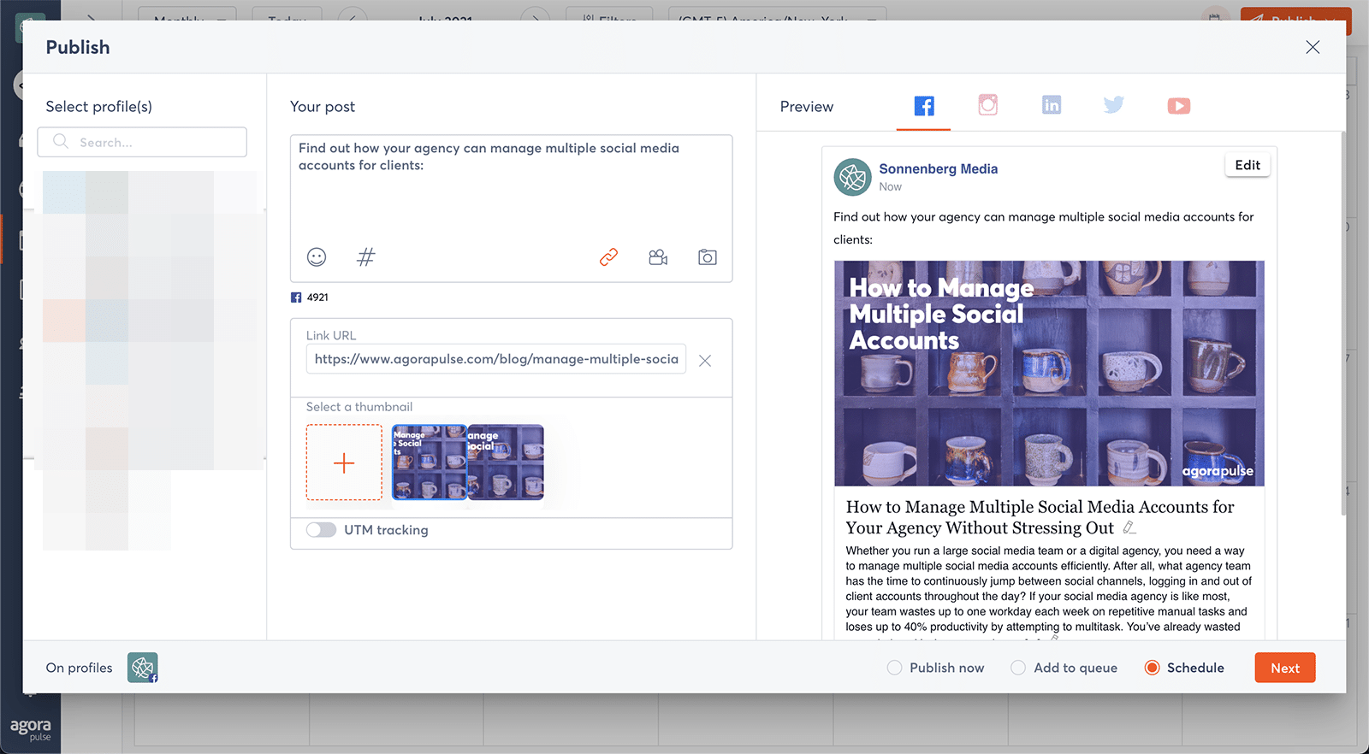Add a video with the camcorder icon
1369x754 pixels.
tap(658, 257)
